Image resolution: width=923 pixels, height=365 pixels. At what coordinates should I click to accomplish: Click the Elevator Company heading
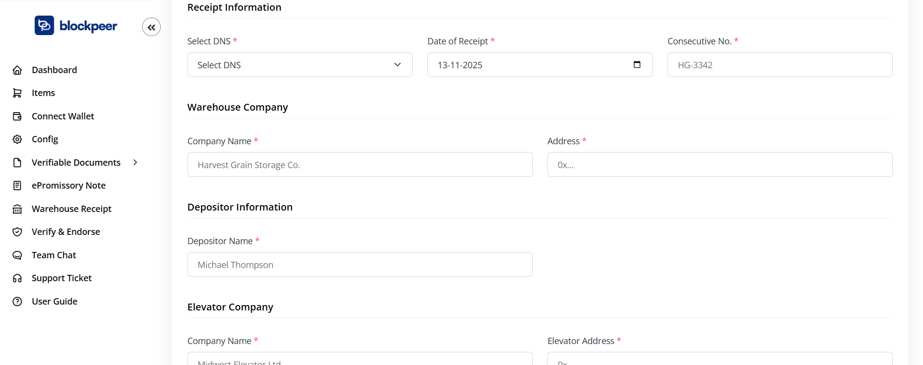pos(230,307)
